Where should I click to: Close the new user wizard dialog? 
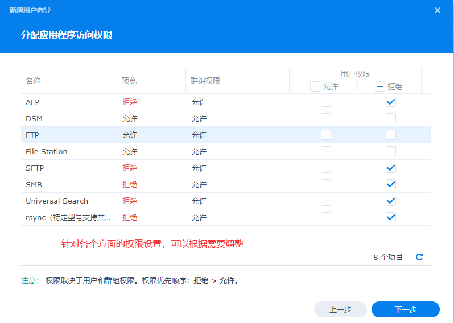pos(438,10)
